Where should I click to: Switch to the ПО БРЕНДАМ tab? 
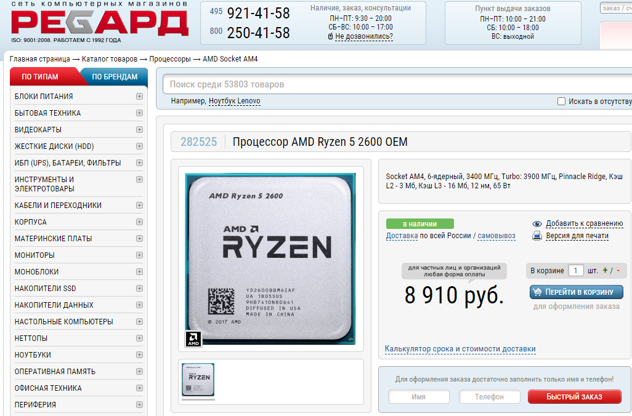[115, 76]
